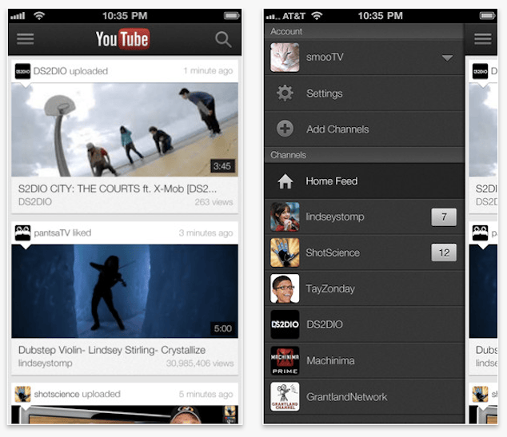The height and width of the screenshot is (437, 507).
Task: Open the Dubstep Violin video thumbnail
Action: [x=125, y=291]
